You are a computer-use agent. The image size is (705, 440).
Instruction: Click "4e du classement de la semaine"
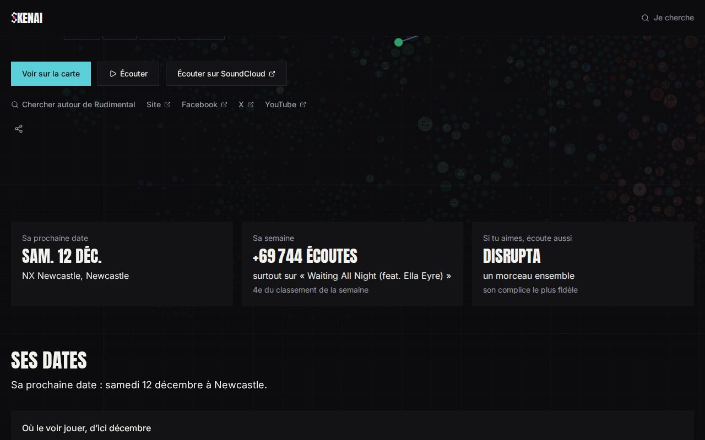pos(311,290)
